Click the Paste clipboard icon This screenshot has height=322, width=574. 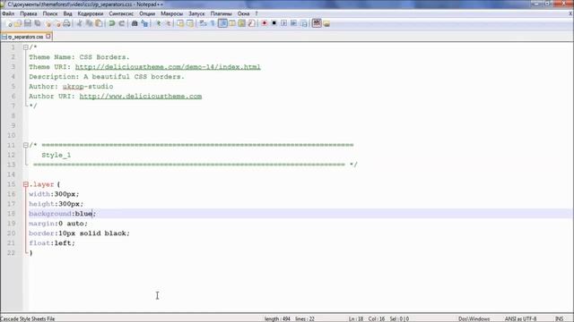tap(99, 24)
